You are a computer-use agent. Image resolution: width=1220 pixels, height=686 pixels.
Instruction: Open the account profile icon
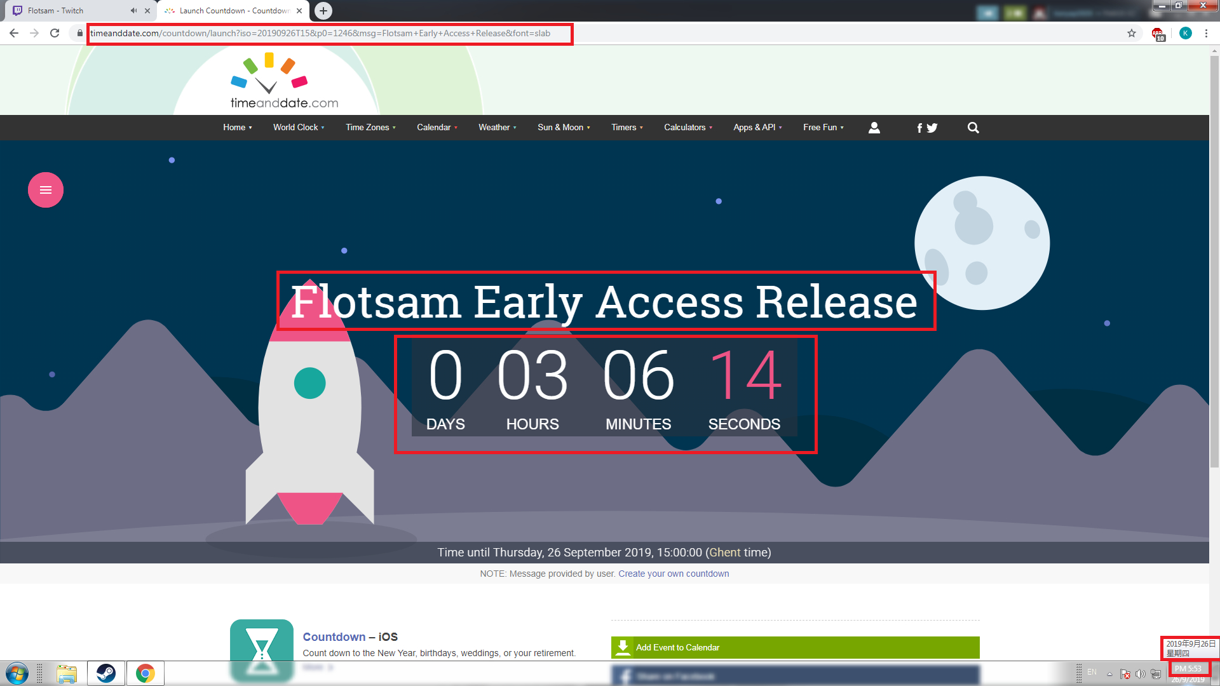pyautogui.click(x=874, y=128)
